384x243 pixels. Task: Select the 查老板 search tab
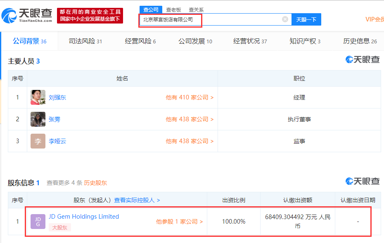click(x=173, y=10)
